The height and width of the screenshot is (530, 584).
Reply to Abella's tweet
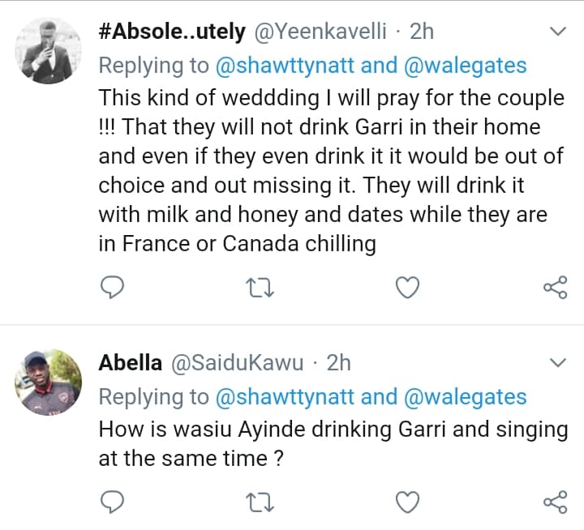(114, 503)
